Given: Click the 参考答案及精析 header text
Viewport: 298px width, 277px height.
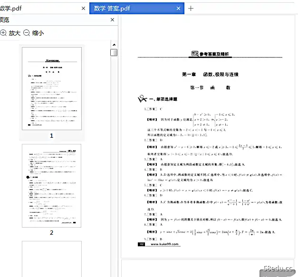Looking at the screenshot, I should pos(214,54).
